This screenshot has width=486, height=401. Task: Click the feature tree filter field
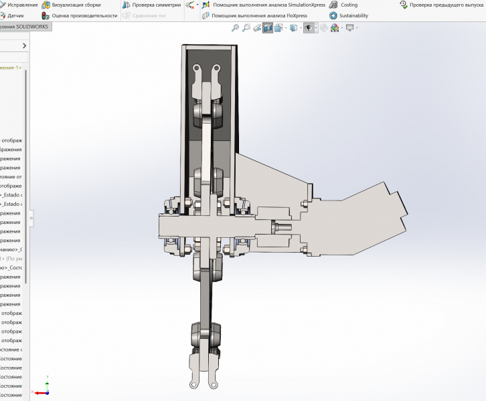click(14, 57)
